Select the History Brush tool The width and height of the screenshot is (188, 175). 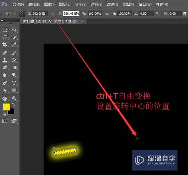[14, 60]
